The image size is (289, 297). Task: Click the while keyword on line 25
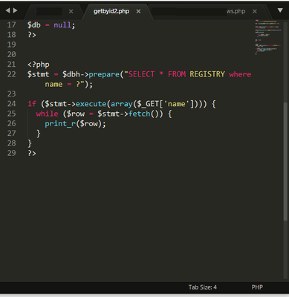point(47,114)
